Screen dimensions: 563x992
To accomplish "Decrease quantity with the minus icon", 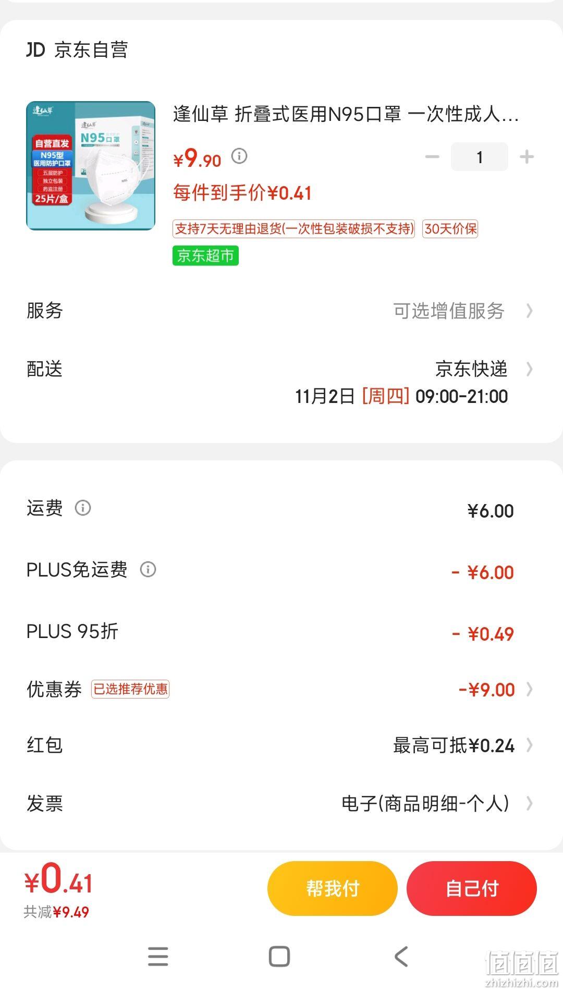I will [432, 156].
